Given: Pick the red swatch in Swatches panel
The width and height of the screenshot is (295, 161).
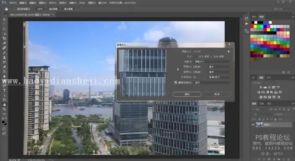Looking at the screenshot, I should coord(252,27).
